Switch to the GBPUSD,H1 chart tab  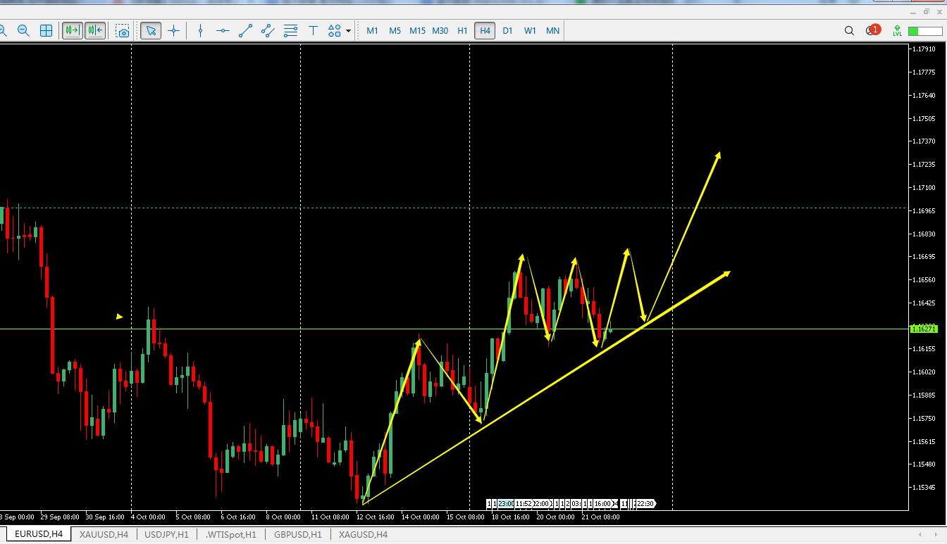pyautogui.click(x=297, y=534)
